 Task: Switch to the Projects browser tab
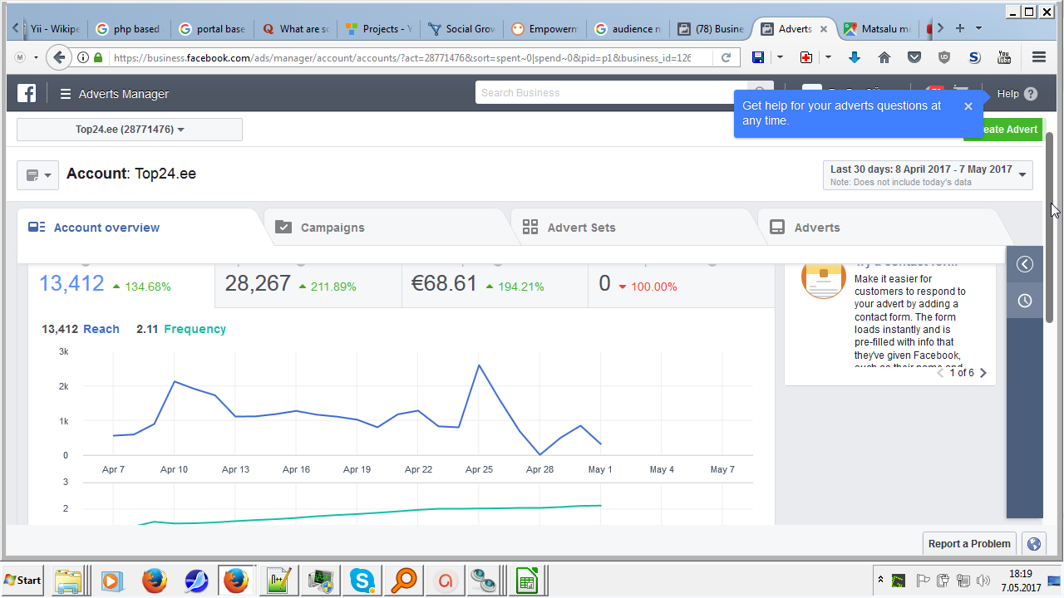pyautogui.click(x=378, y=28)
